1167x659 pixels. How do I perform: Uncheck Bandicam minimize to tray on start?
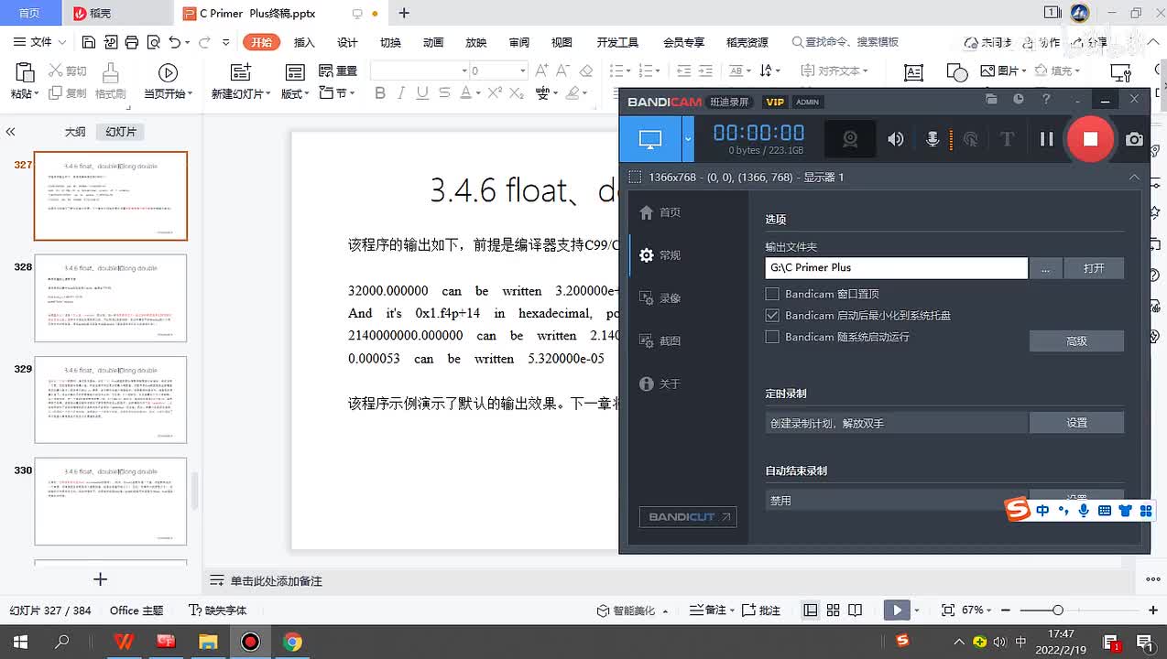pyautogui.click(x=772, y=315)
